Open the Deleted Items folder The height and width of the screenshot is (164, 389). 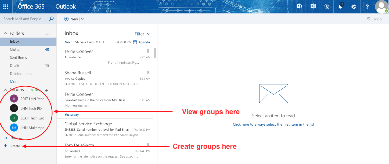click(x=28, y=74)
